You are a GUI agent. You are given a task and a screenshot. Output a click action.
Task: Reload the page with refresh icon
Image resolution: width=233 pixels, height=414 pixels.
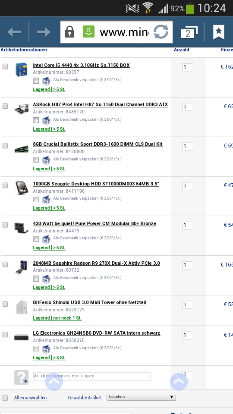click(161, 32)
